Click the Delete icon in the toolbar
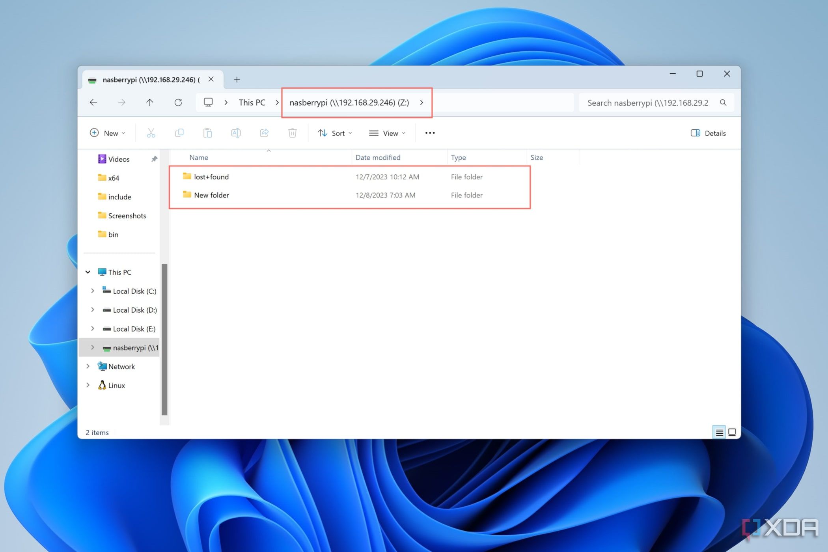The image size is (828, 552). pos(293,132)
